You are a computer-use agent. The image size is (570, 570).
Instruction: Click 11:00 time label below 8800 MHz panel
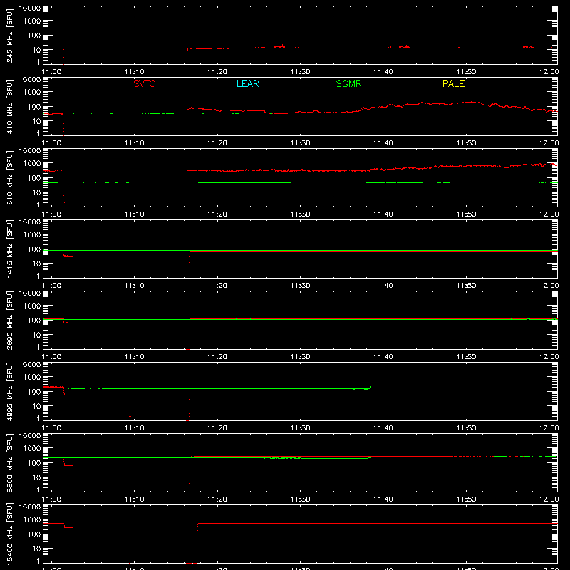click(51, 499)
